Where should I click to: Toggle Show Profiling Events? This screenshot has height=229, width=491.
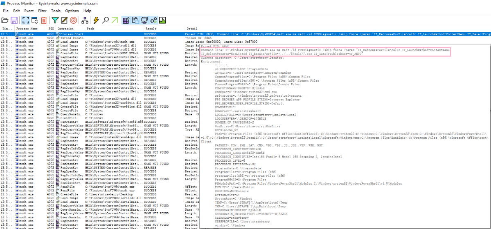coord(163,20)
